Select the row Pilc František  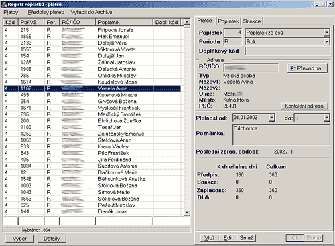click(x=92, y=153)
